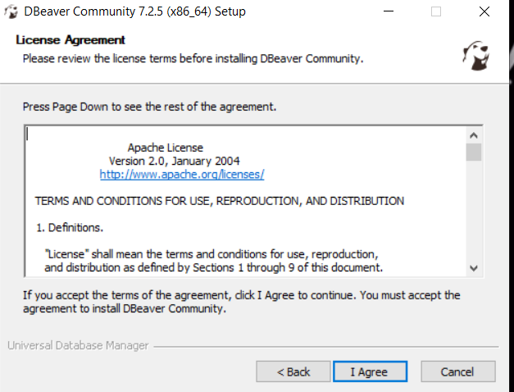
Task: Click the license scrollbar down arrow
Action: click(x=473, y=268)
